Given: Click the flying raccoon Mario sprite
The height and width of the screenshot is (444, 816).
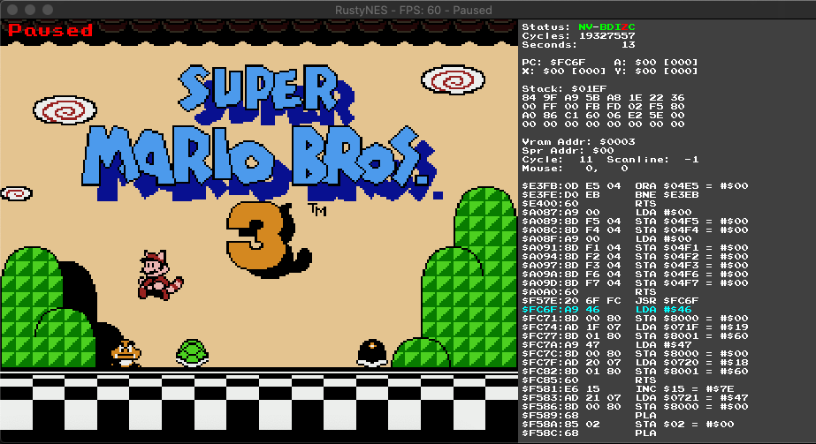Looking at the screenshot, I should 160,275.
